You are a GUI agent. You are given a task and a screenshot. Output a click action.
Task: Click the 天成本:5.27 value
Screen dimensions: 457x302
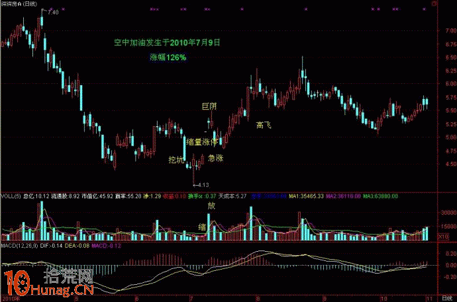pos(232,196)
